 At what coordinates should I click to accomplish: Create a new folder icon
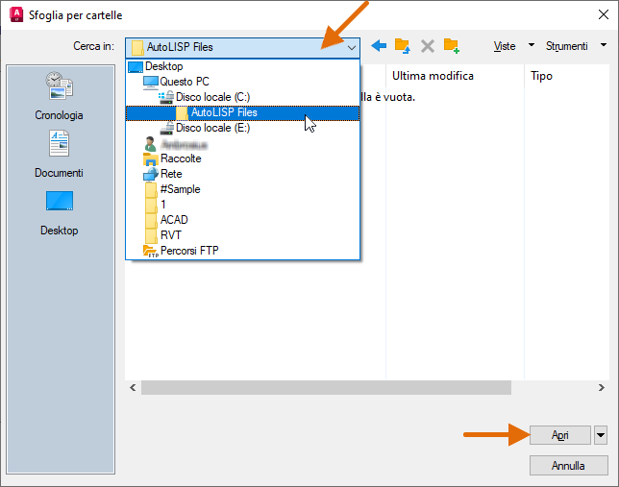click(451, 46)
